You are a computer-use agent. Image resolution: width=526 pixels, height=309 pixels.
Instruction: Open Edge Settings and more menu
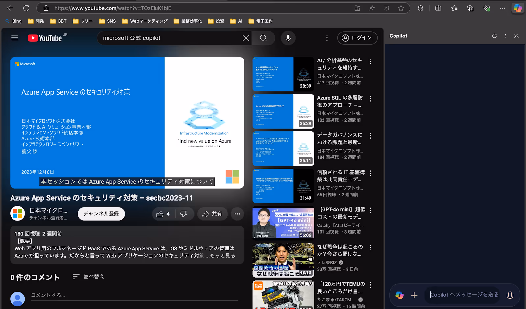pos(502,8)
